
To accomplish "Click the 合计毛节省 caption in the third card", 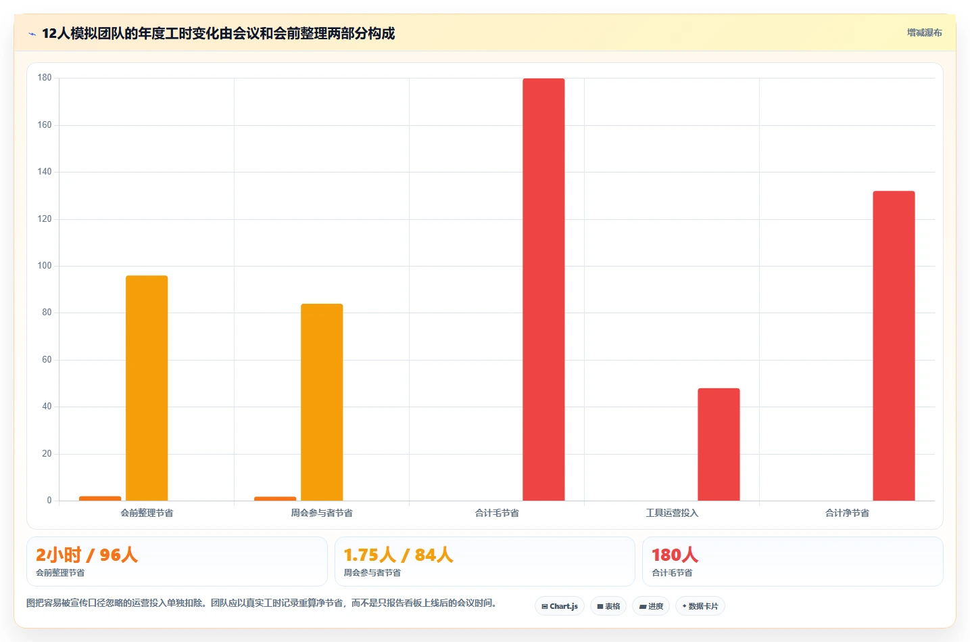I will point(672,573).
